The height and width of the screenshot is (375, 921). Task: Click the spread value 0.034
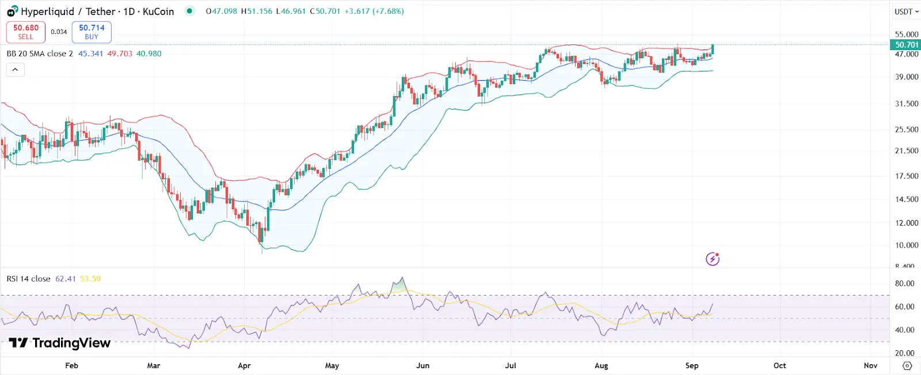point(59,32)
